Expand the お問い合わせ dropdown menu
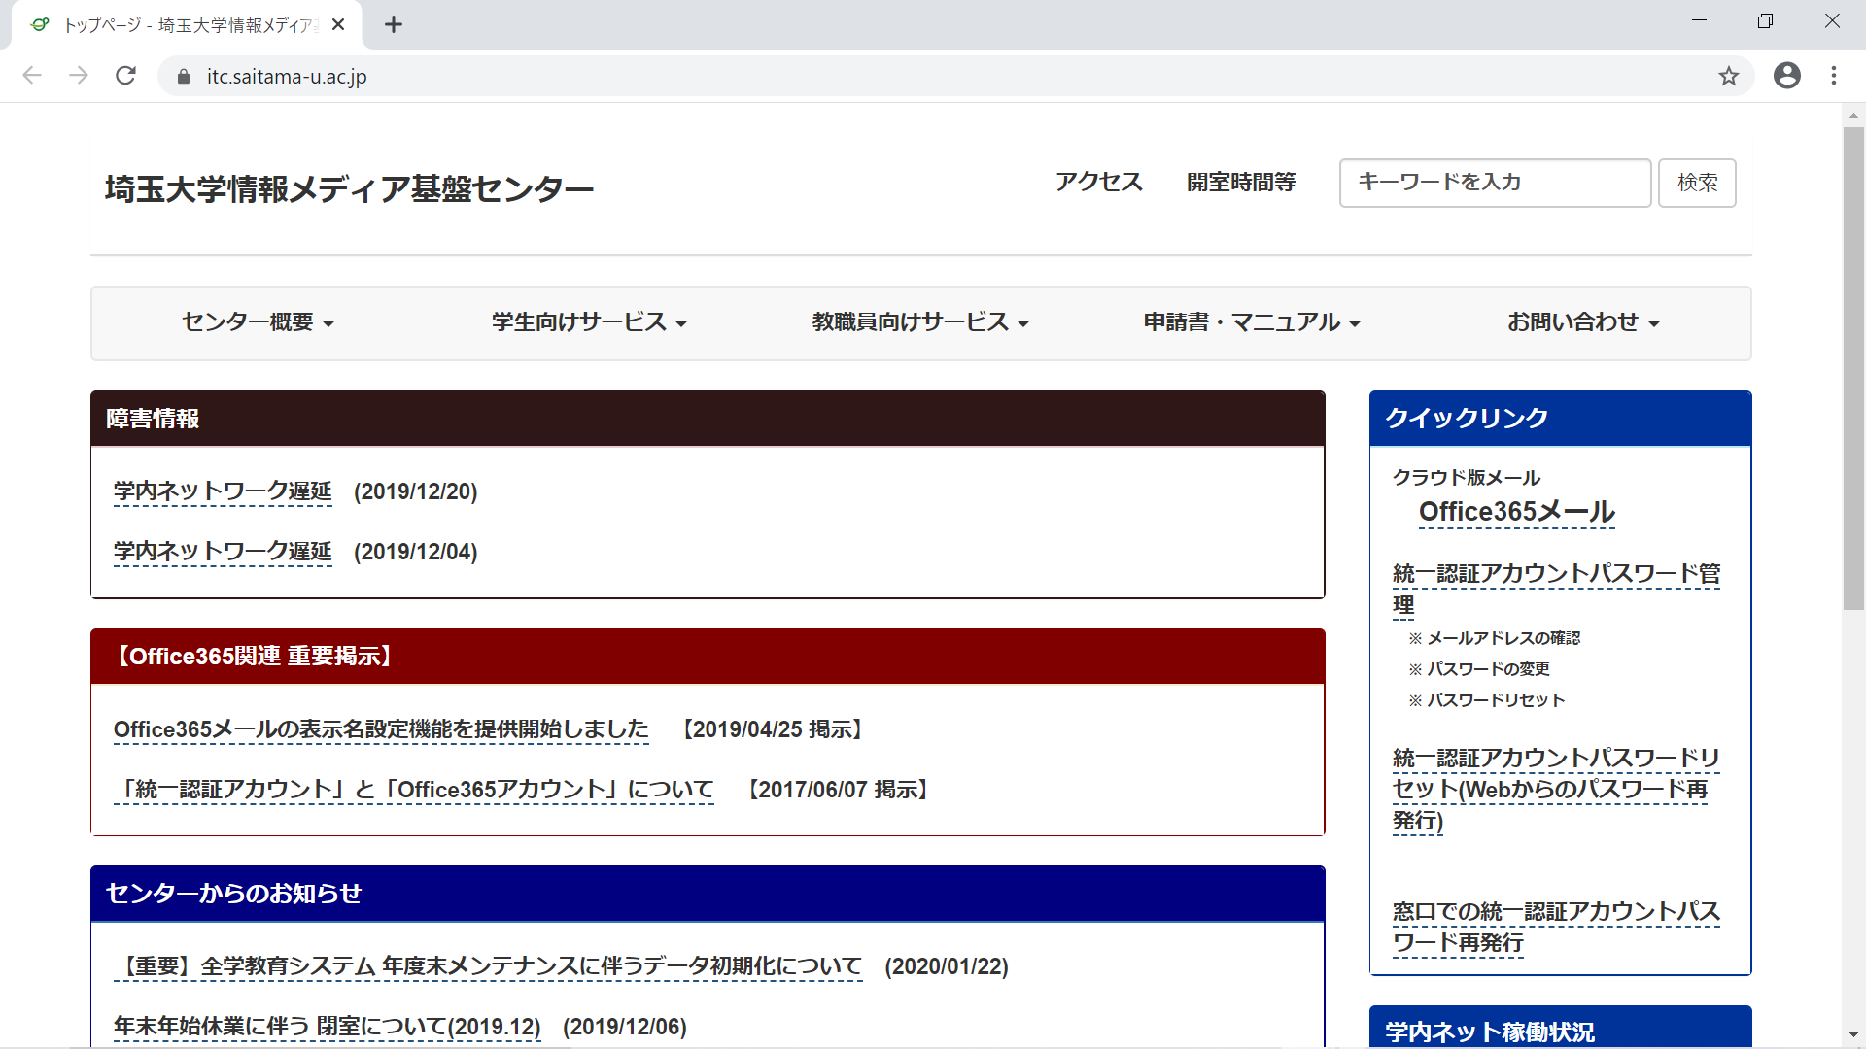Screen dimensions: 1866x1049 tap(1583, 322)
